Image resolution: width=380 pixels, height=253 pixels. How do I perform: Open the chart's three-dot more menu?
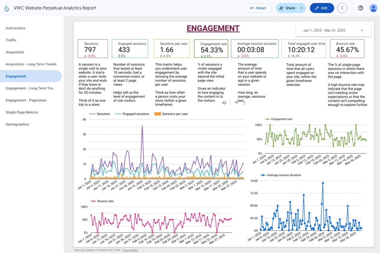pyautogui.click(x=245, y=103)
